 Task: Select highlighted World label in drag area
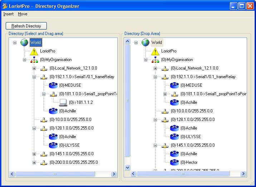(36, 42)
